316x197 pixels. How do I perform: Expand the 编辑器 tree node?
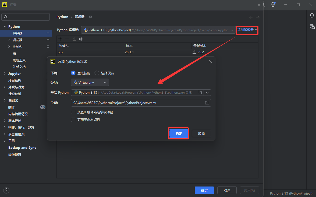point(5,100)
